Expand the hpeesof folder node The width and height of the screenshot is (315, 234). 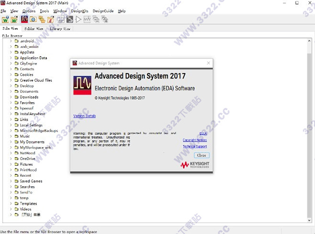click(x=11, y=108)
